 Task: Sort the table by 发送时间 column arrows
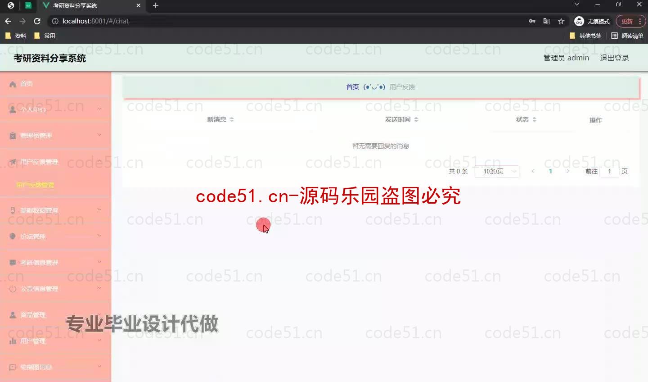click(416, 119)
